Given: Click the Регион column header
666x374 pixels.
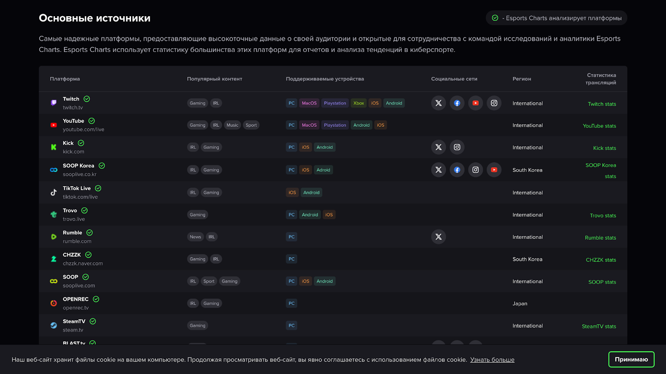Looking at the screenshot, I should point(522,79).
